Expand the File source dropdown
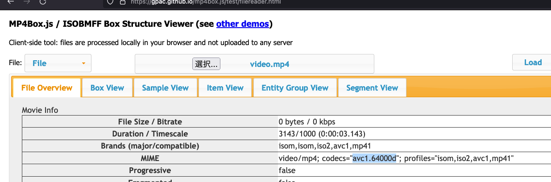The height and width of the screenshot is (182, 551). click(58, 63)
